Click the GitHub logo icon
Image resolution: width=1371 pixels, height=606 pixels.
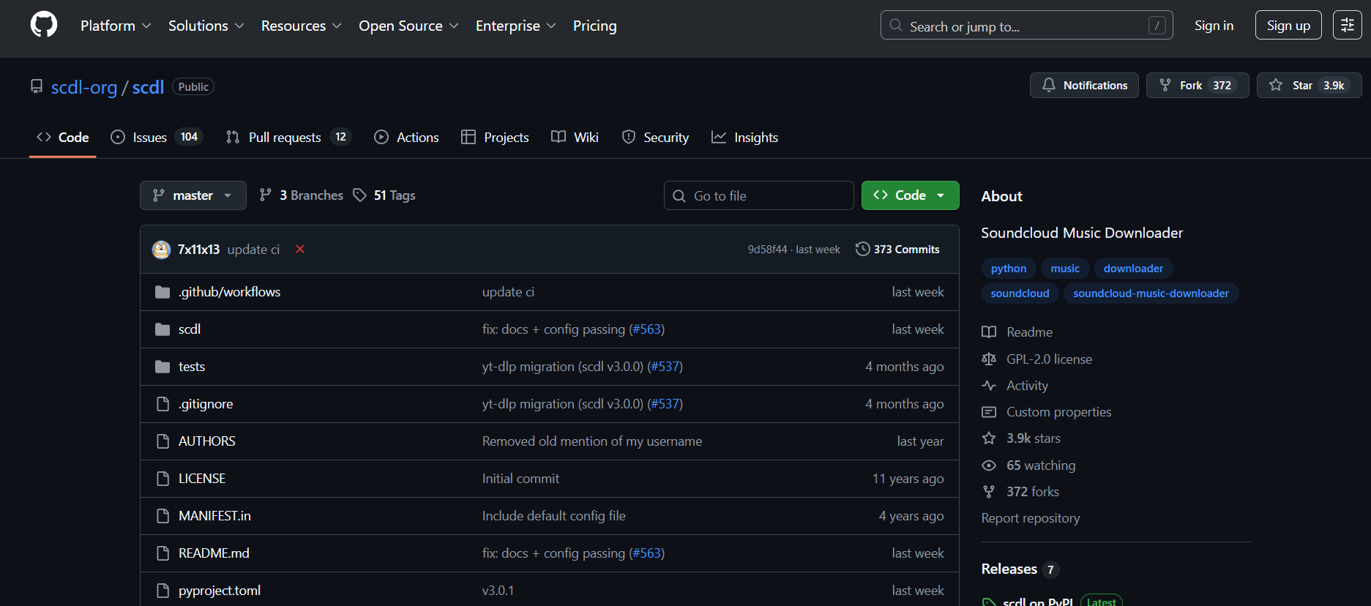click(x=44, y=25)
